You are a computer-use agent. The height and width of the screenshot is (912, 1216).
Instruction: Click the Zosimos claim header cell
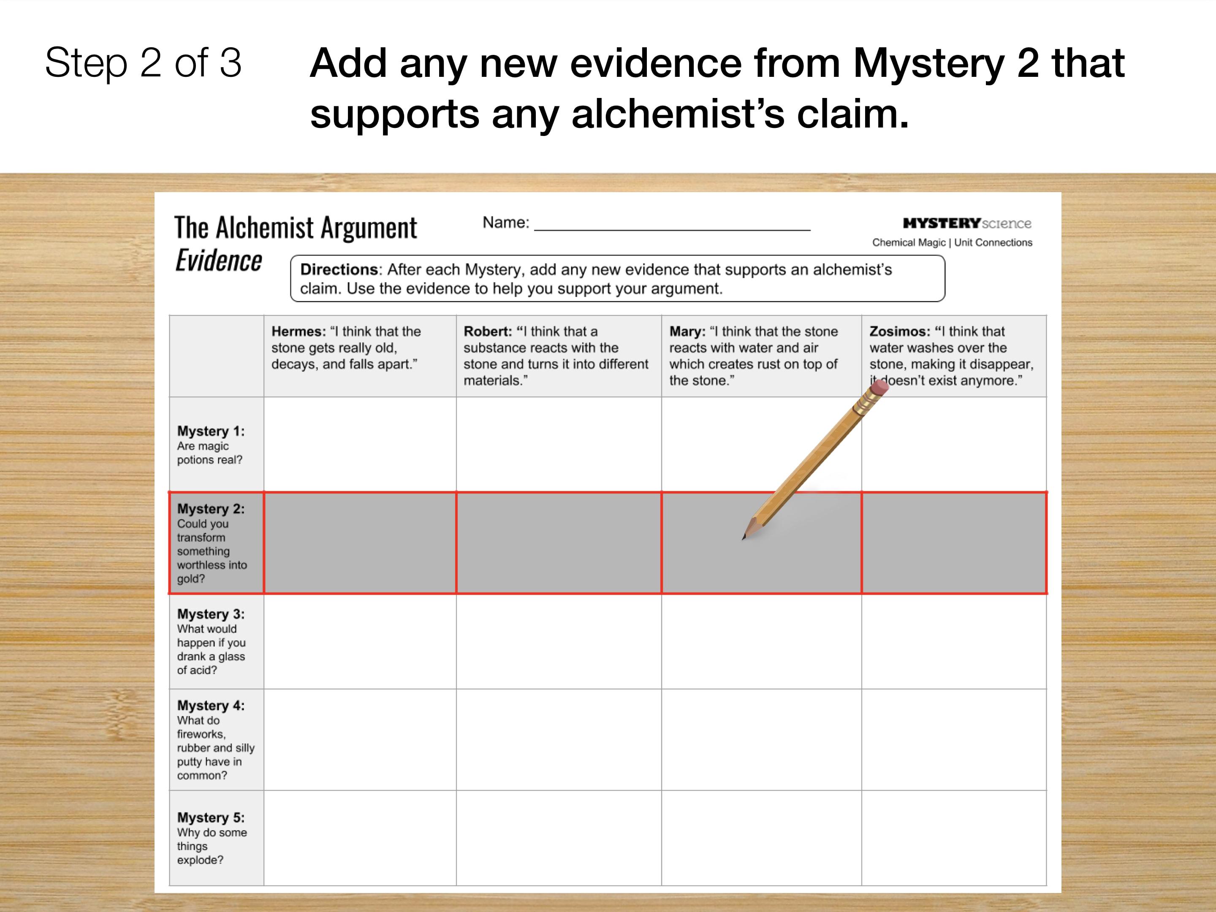pyautogui.click(x=954, y=356)
